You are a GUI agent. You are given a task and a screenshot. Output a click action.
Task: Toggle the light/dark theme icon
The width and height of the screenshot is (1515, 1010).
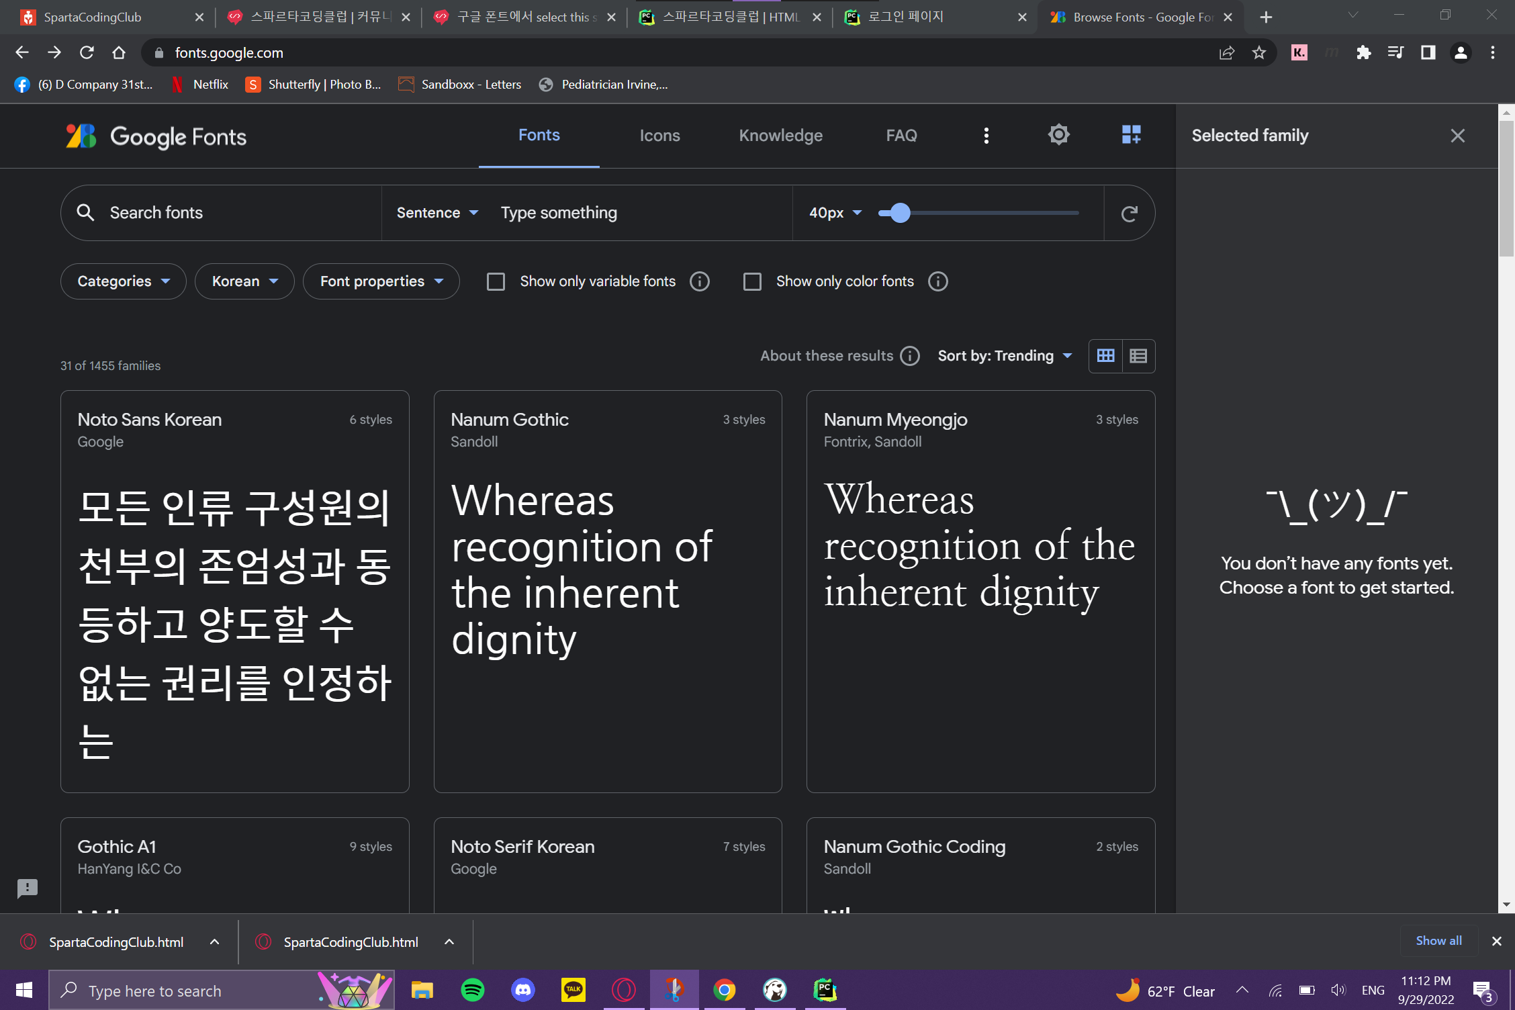[x=1058, y=135]
